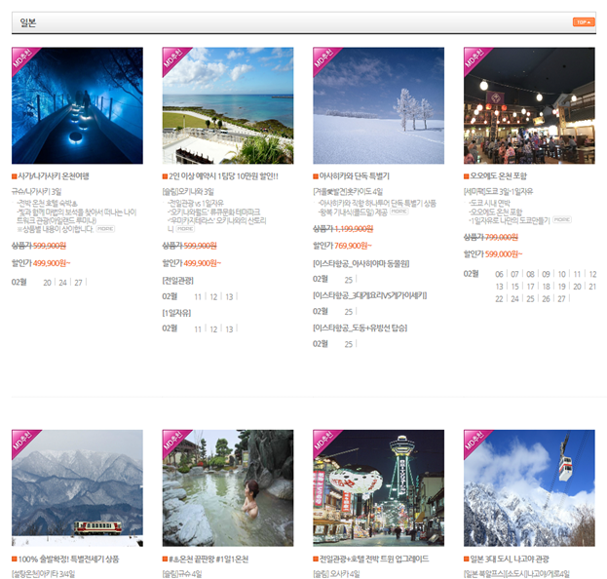The width and height of the screenshot is (607, 579).
Task: Open the blue illuminated walkway thumbnail
Action: click(77, 105)
